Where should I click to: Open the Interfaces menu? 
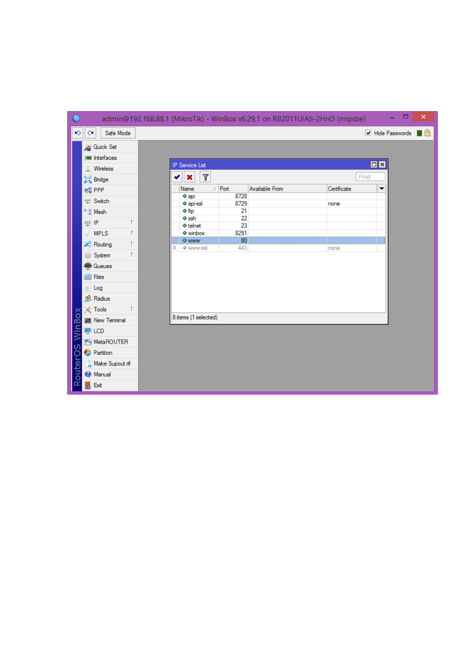pos(110,158)
